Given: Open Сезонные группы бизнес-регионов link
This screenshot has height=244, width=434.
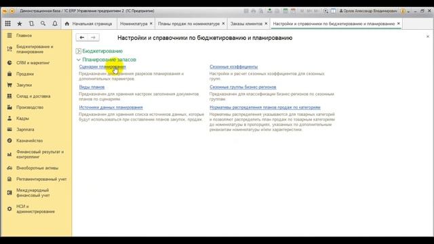Looking at the screenshot, I should coord(243,87).
